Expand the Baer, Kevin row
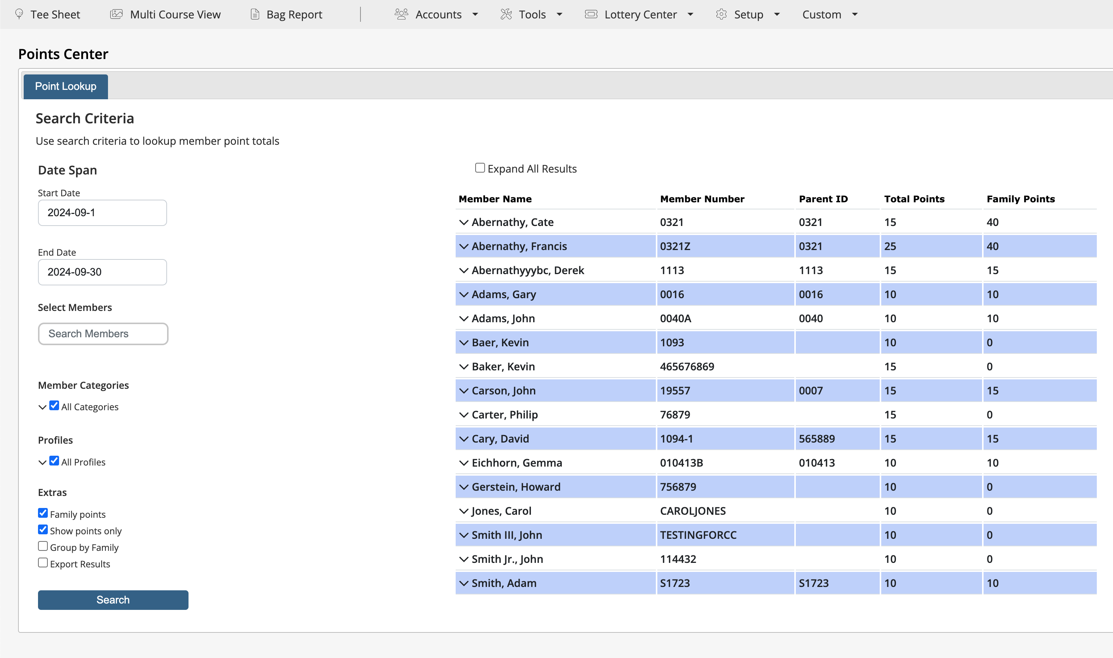The image size is (1113, 658). pyautogui.click(x=464, y=343)
